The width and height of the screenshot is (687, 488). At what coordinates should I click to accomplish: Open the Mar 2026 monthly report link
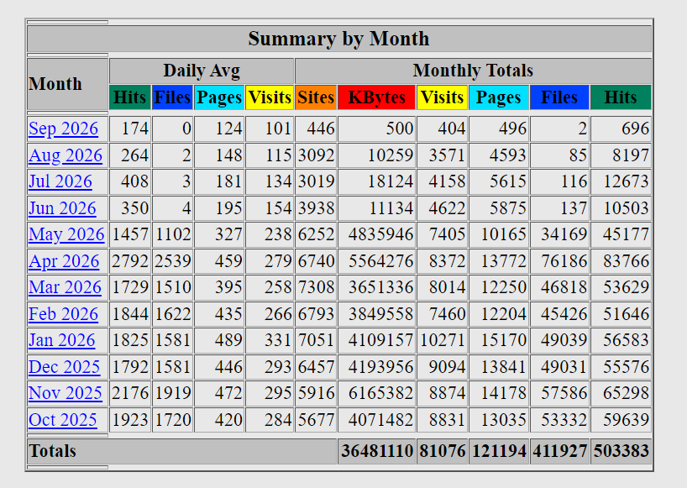coord(65,288)
